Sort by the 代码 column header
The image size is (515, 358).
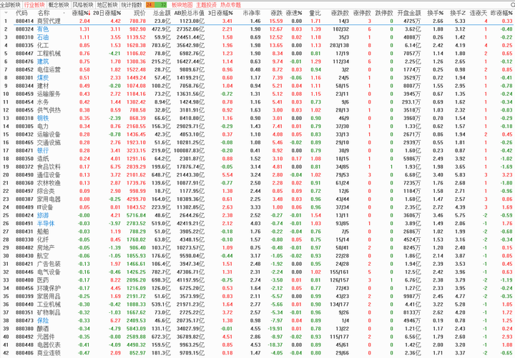click(21, 13)
